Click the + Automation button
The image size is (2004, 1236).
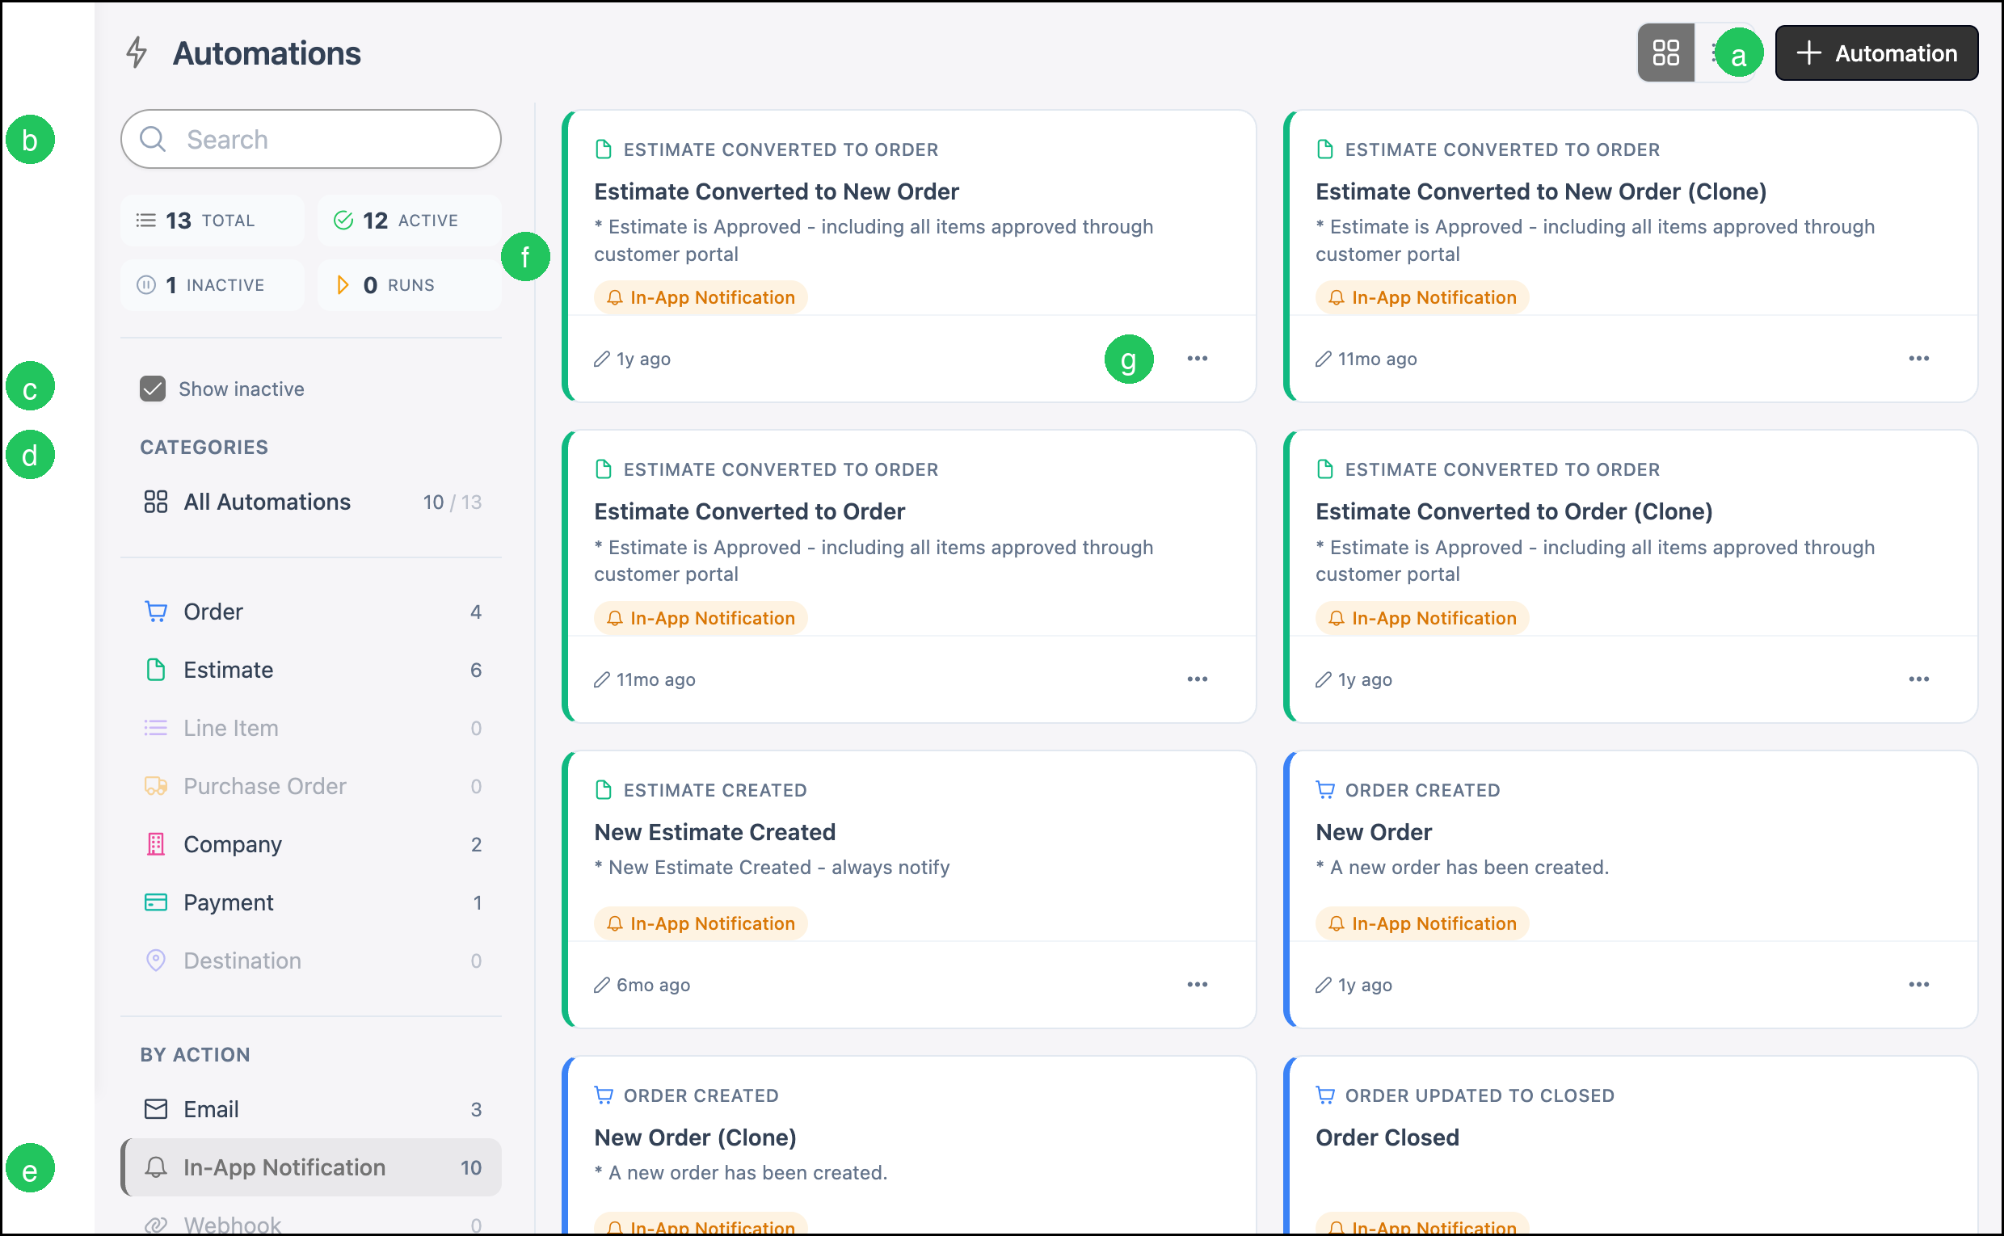pos(1876,53)
